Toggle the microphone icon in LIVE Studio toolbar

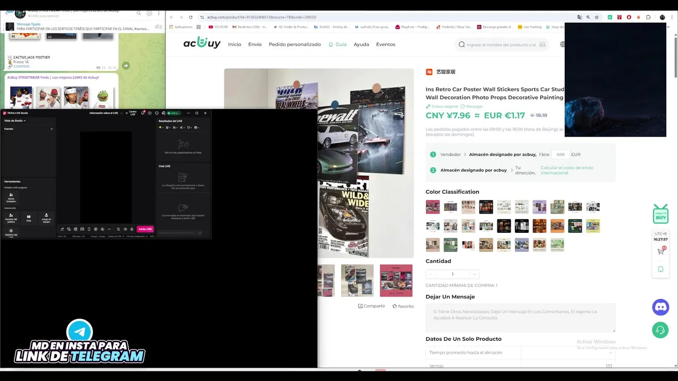tap(132, 229)
